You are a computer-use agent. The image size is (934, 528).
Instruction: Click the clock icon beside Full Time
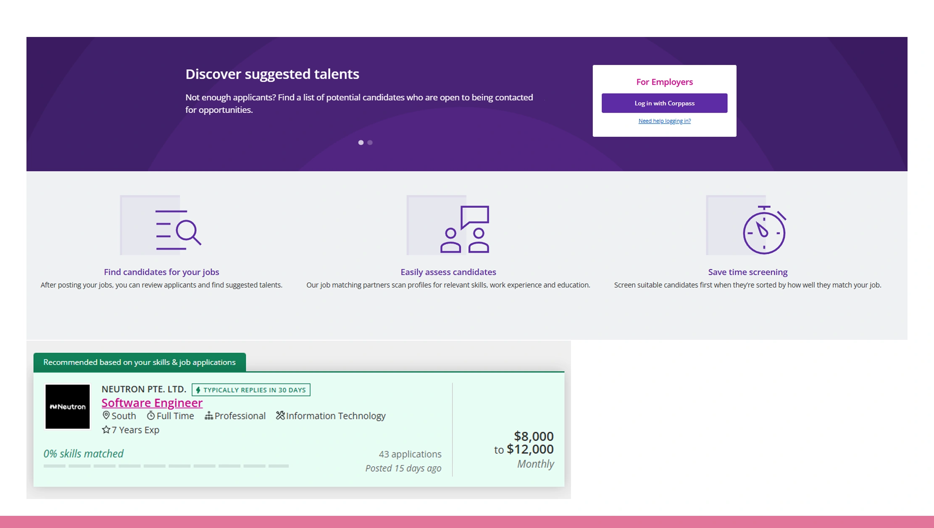(x=150, y=415)
